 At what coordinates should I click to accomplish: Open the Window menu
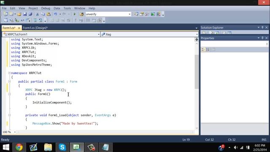pos(80,8)
